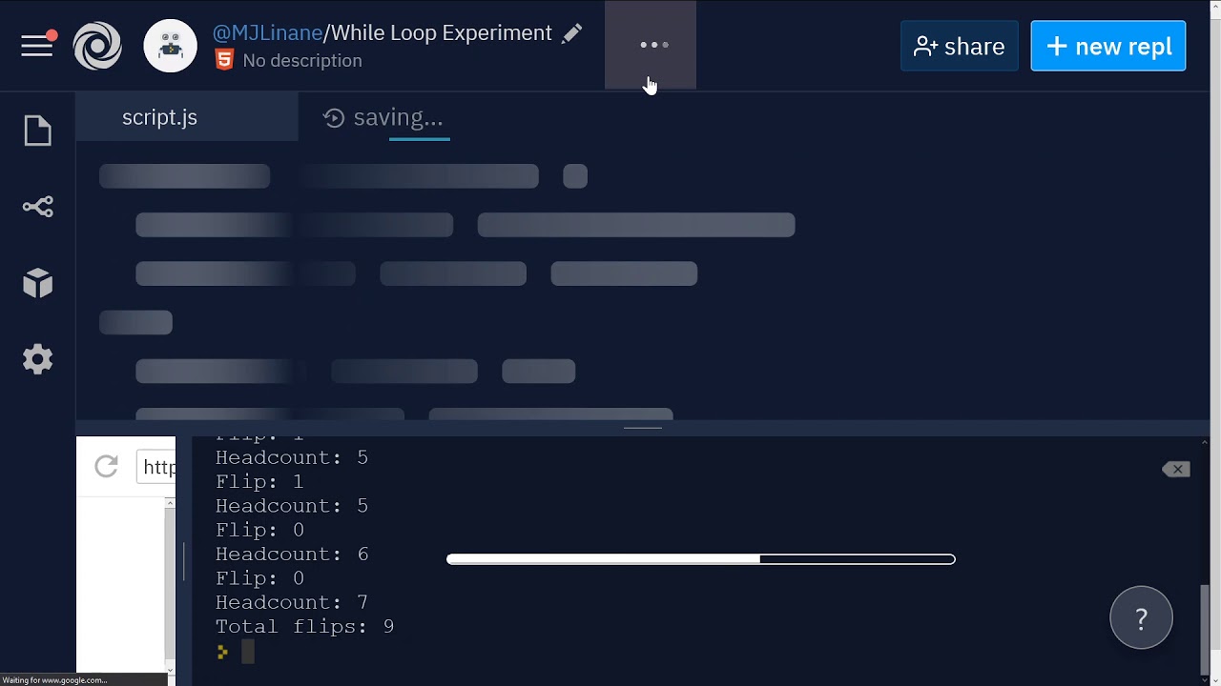Viewport: 1221px width, 686px height.
Task: Click the preview-console vertical resize handle
Action: [184, 560]
